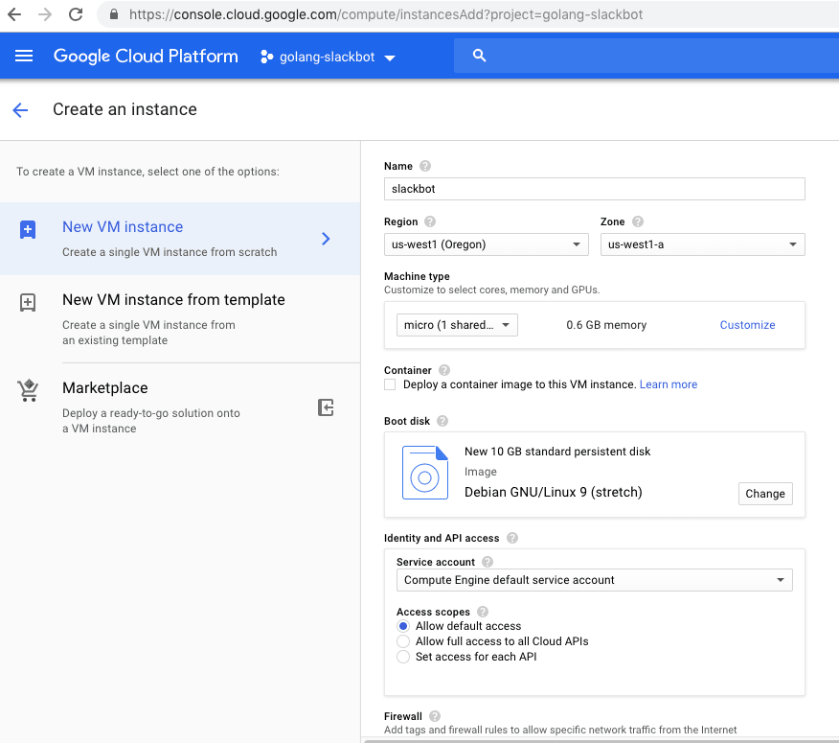839x743 pixels.
Task: Click the Marketplace shopping cart icon
Action: click(x=28, y=390)
